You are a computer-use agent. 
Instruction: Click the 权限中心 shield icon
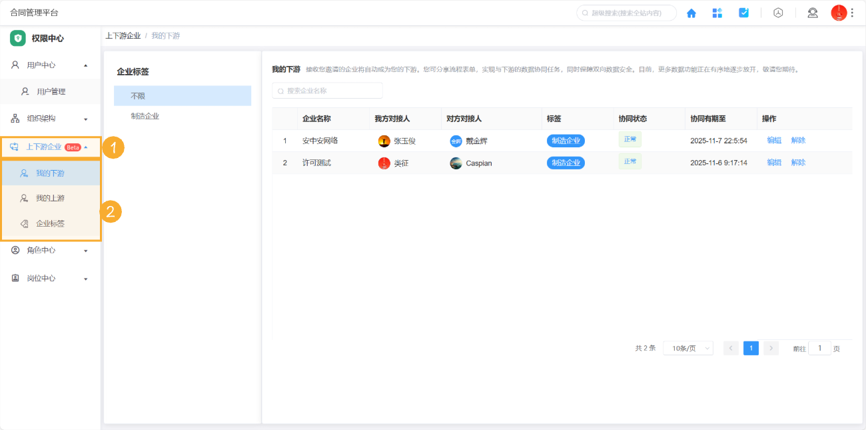click(x=19, y=38)
